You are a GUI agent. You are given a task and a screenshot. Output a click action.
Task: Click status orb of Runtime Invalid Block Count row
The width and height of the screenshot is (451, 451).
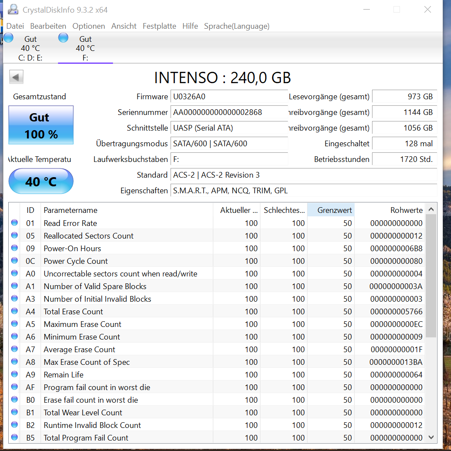point(14,425)
